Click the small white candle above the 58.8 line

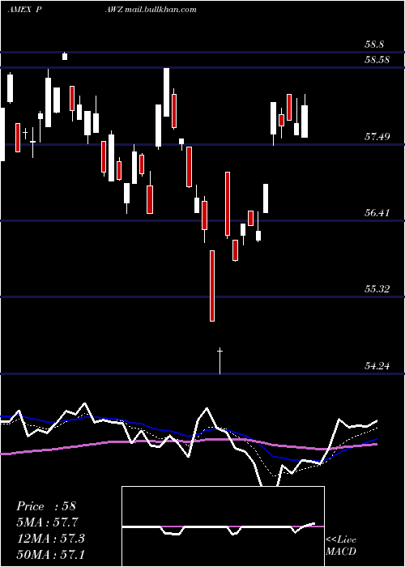tap(65, 56)
